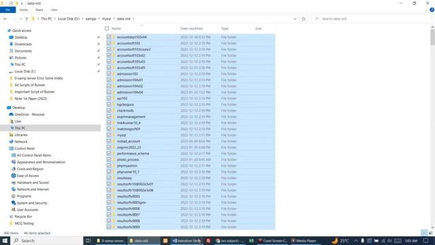The width and height of the screenshot is (435, 245).
Task: Open MCQ Testing folder in navigation pane
Action: [24, 223]
